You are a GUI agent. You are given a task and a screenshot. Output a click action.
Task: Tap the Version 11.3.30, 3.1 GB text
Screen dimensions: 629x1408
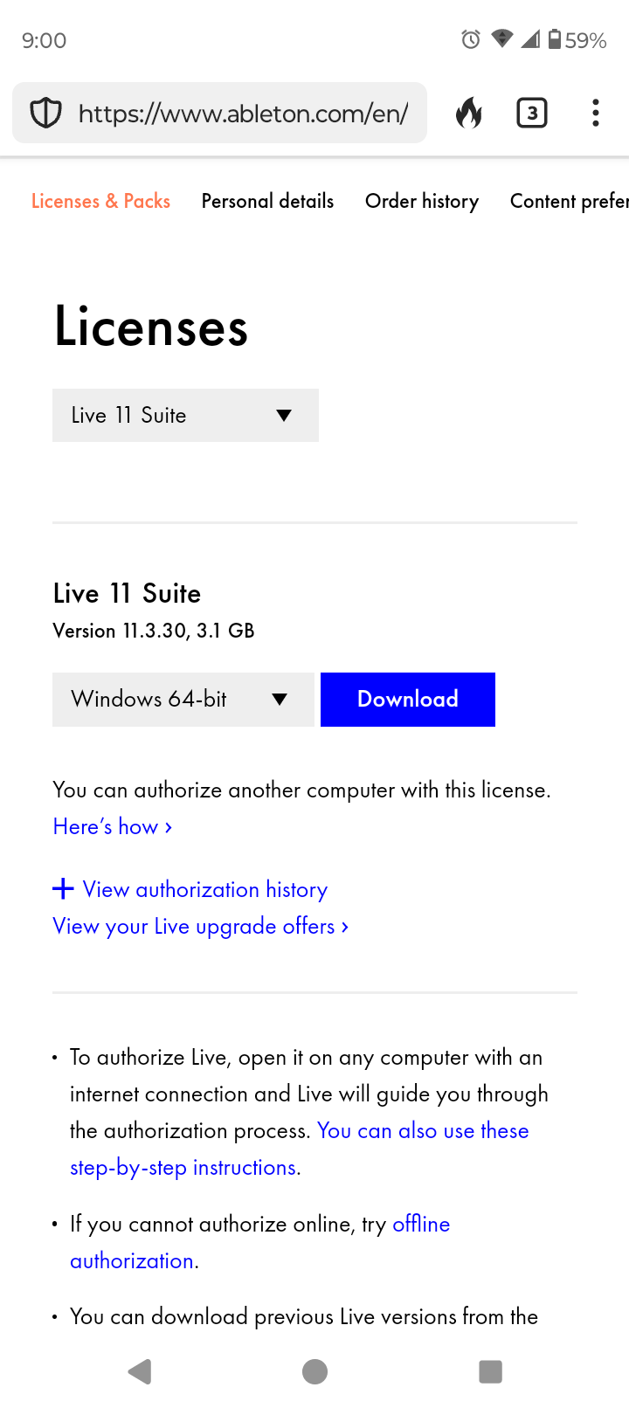[x=154, y=631]
